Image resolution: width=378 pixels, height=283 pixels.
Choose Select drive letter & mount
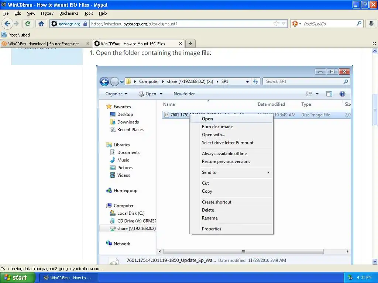227,143
